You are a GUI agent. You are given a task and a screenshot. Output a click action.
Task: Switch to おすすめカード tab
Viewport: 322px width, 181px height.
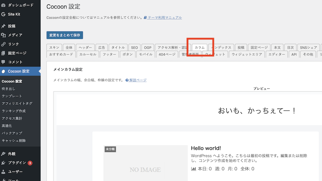(x=61, y=54)
